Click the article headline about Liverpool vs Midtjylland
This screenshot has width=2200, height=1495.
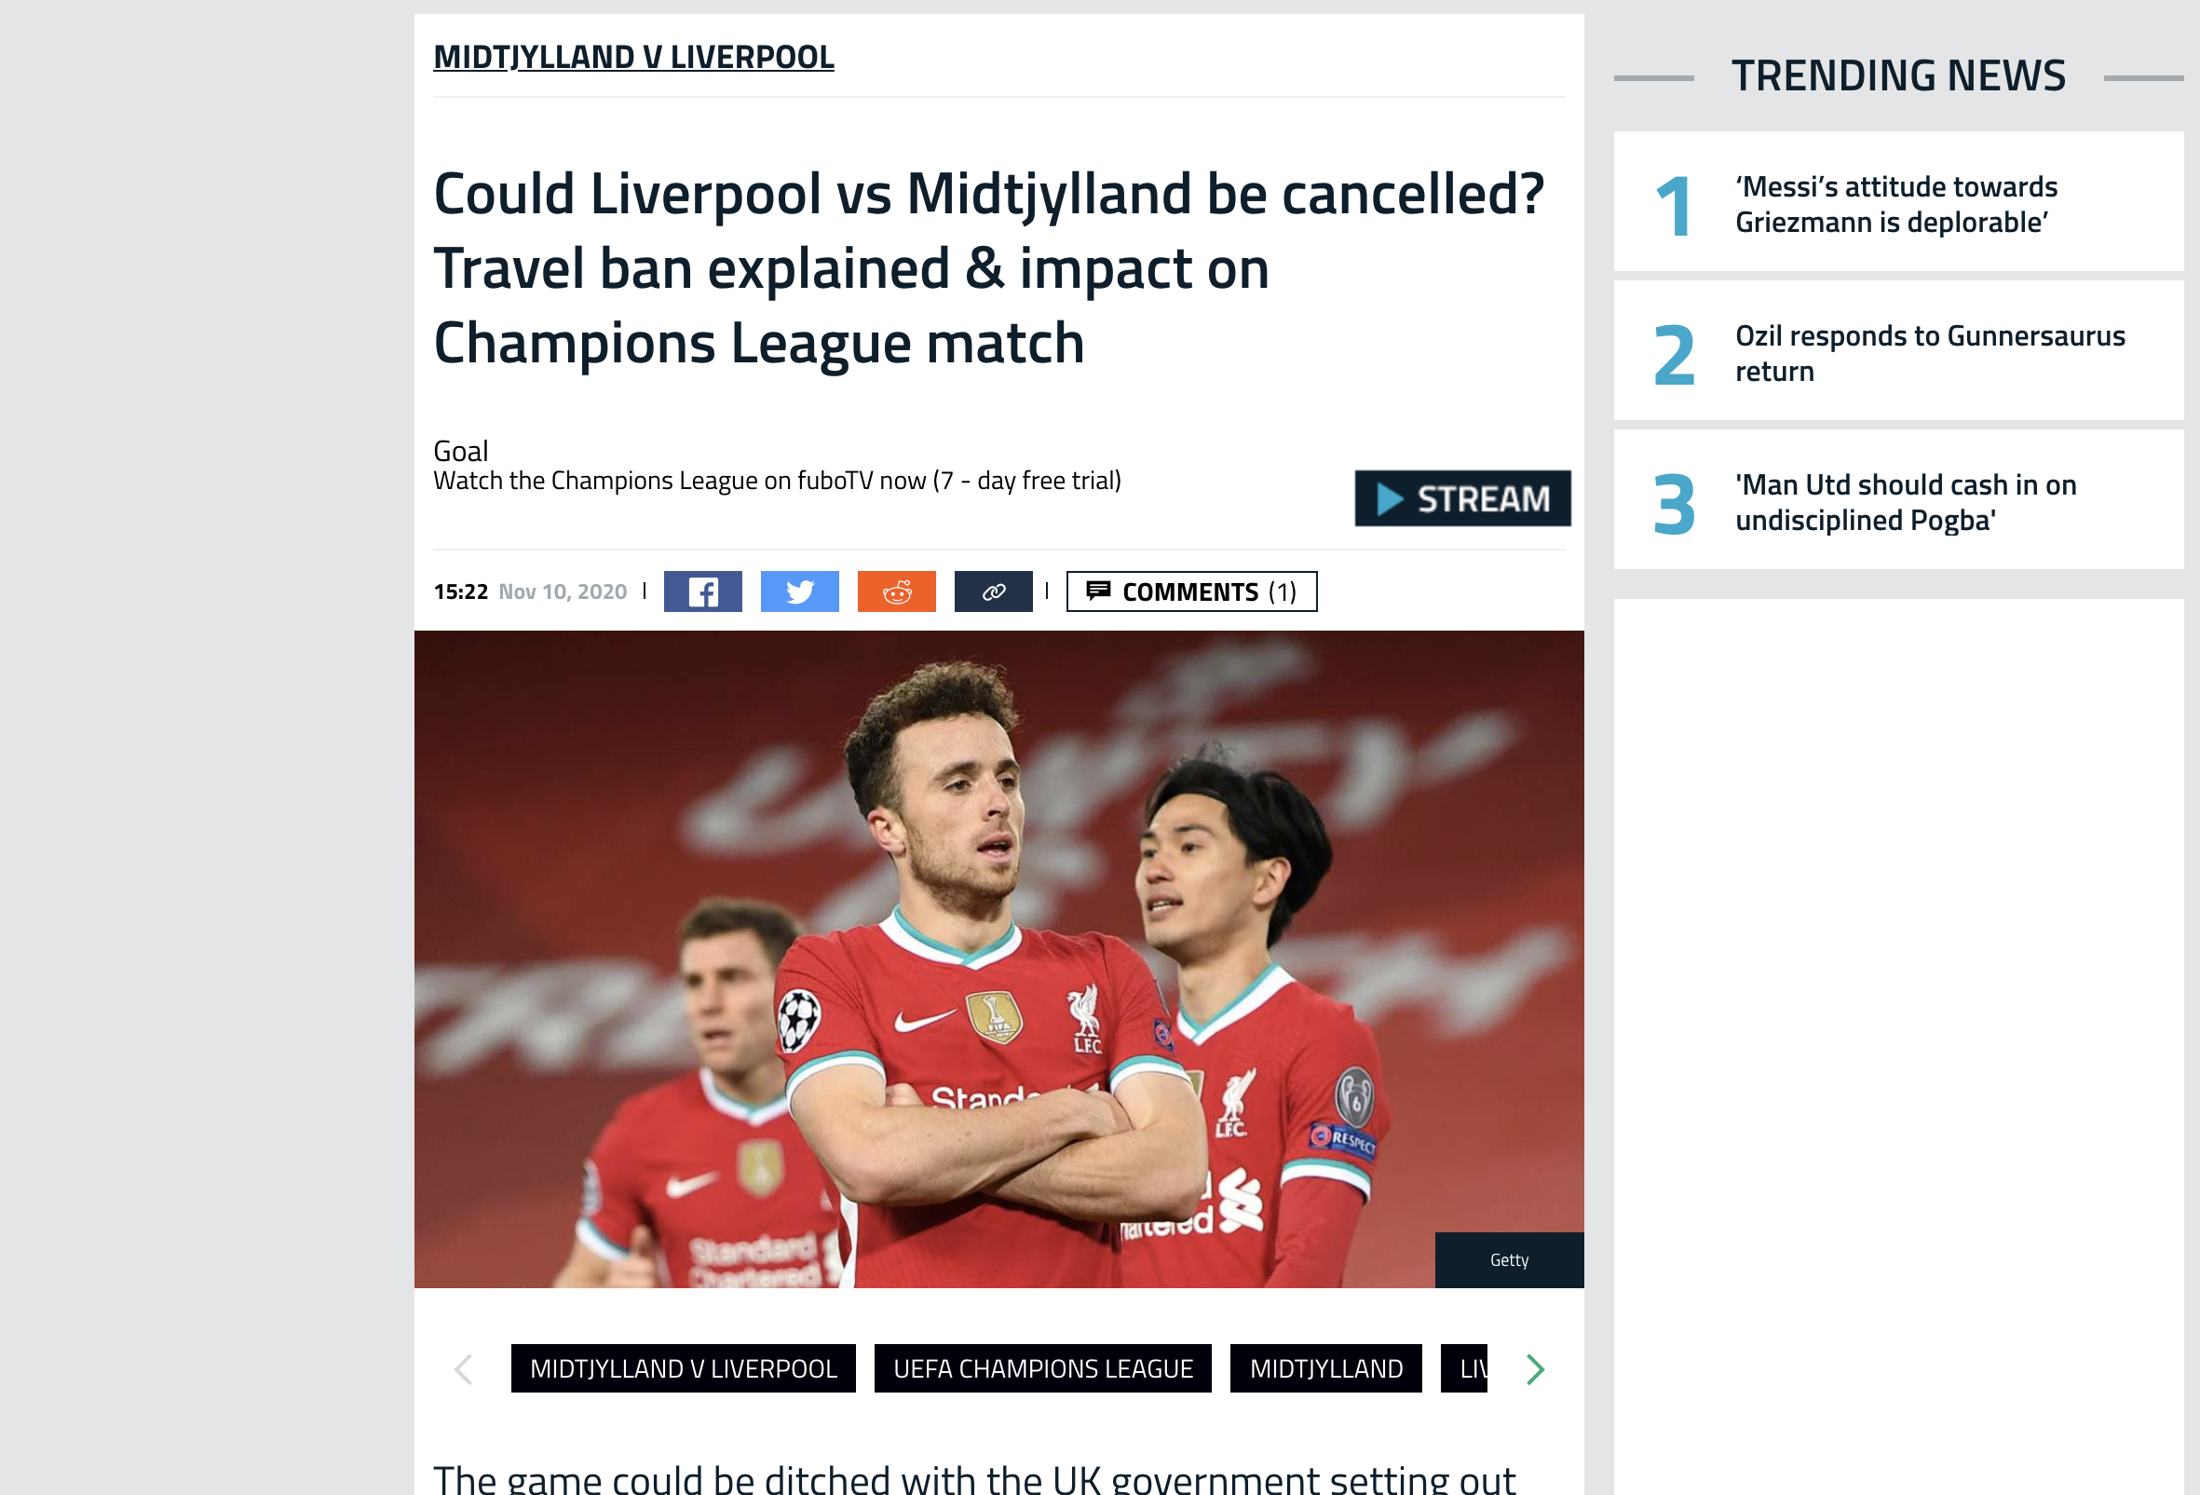coord(988,268)
